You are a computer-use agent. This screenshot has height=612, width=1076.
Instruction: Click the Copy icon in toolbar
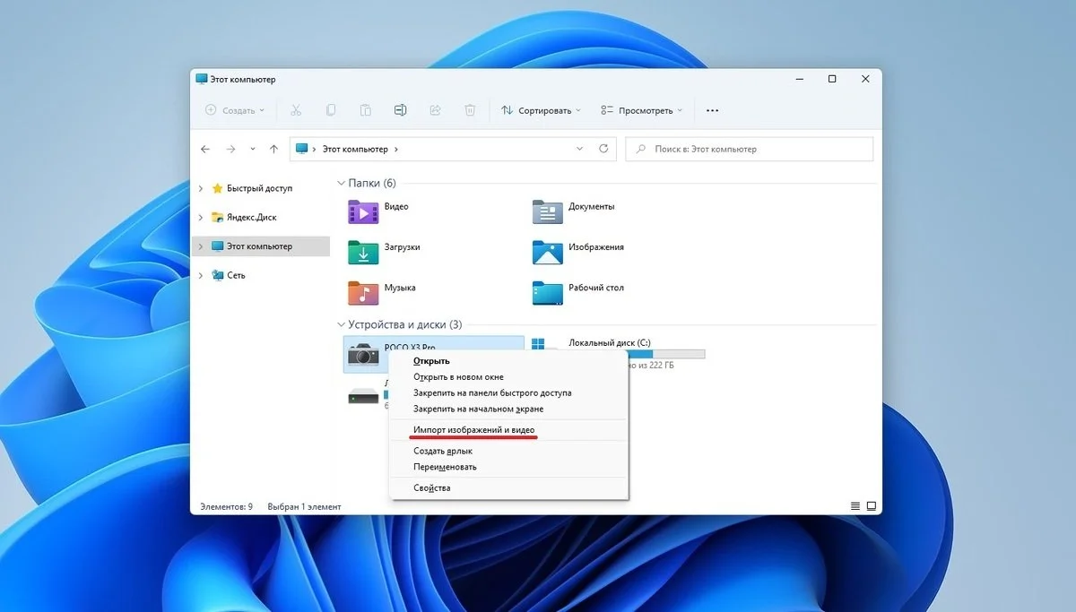(331, 110)
